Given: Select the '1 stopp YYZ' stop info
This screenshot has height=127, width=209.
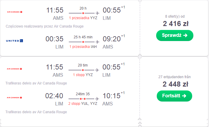Looking at the screenshot, I should 83,75.
